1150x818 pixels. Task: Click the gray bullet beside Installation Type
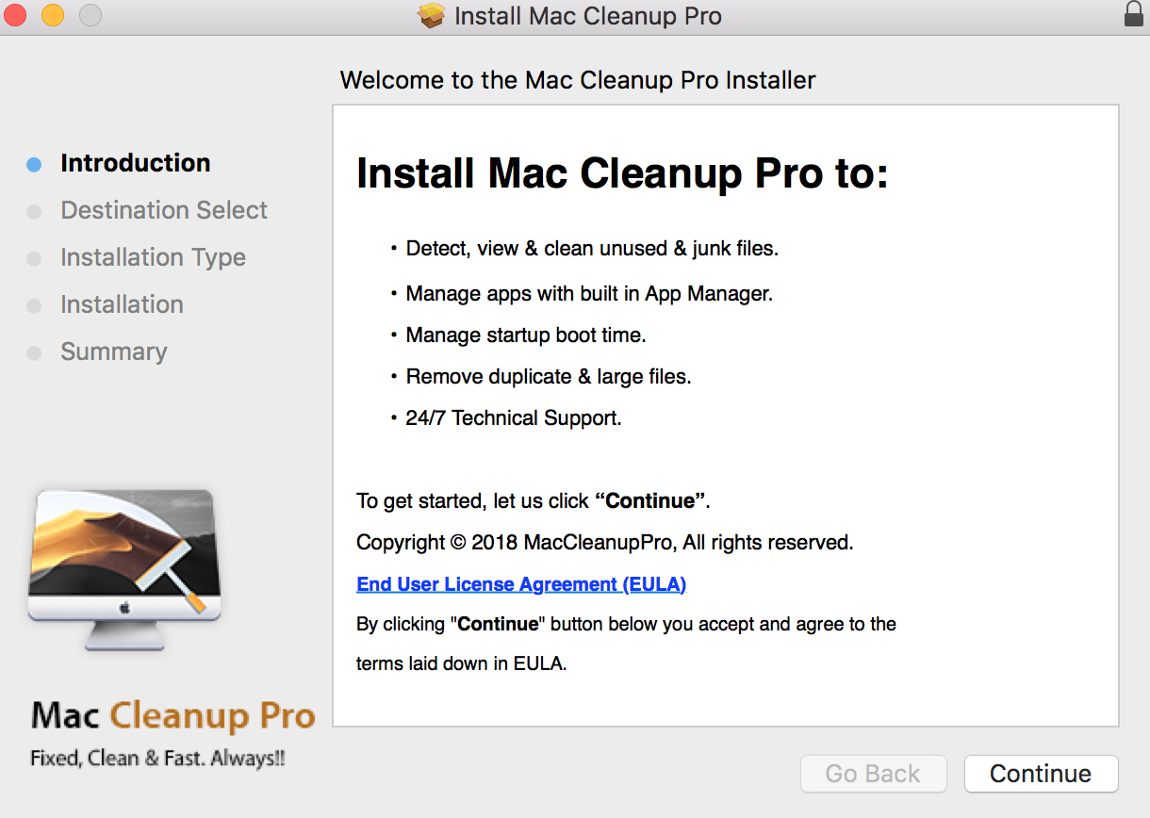(x=34, y=258)
